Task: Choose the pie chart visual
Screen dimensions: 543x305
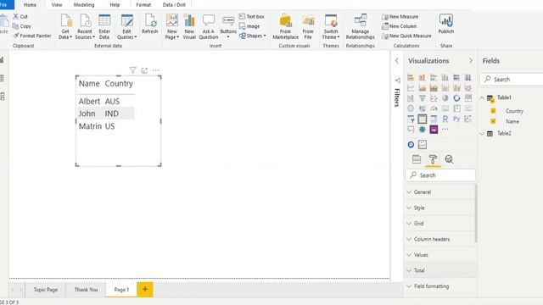Action: pos(445,98)
